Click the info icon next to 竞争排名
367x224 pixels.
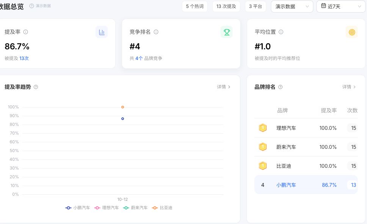tap(156, 32)
